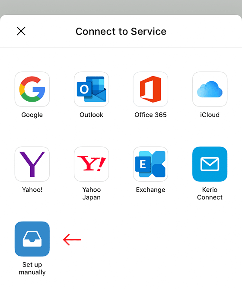Click the Office 365 label text
This screenshot has height=289, width=242.
pyautogui.click(x=150, y=115)
